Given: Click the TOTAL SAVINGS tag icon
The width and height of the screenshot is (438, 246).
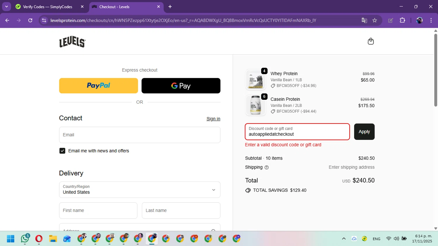Looking at the screenshot, I should (248, 190).
